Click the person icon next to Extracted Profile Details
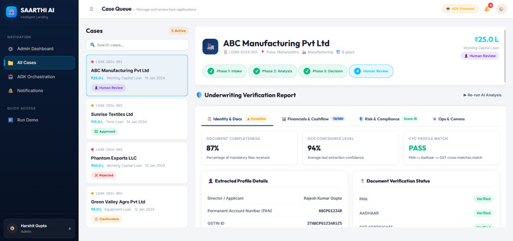513x241 pixels. [x=211, y=181]
